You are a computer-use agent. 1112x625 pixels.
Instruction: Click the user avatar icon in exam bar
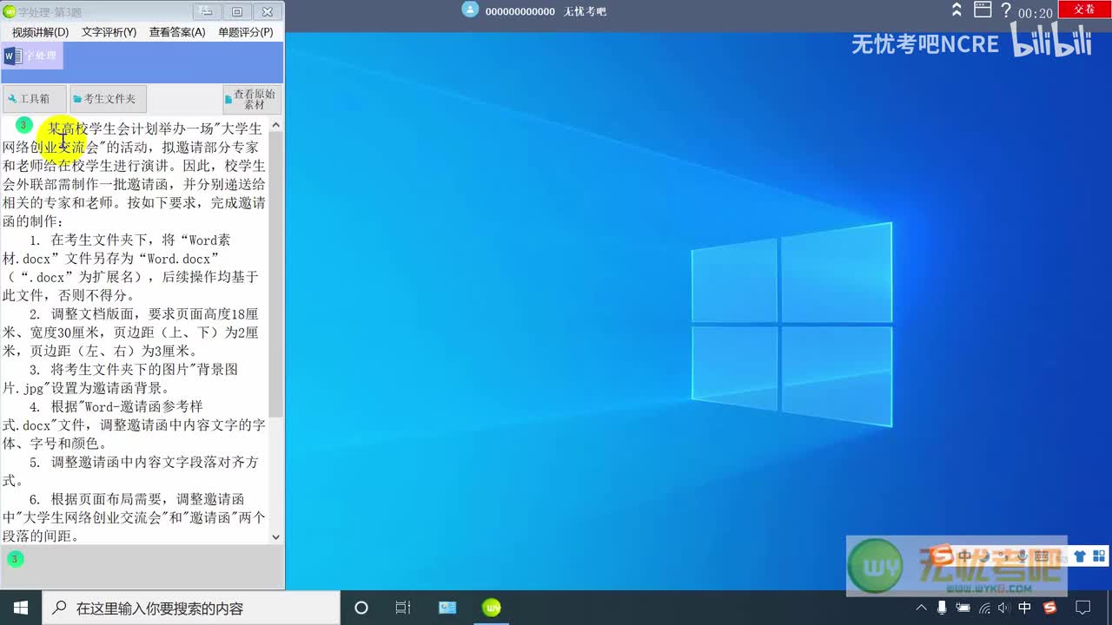point(470,10)
